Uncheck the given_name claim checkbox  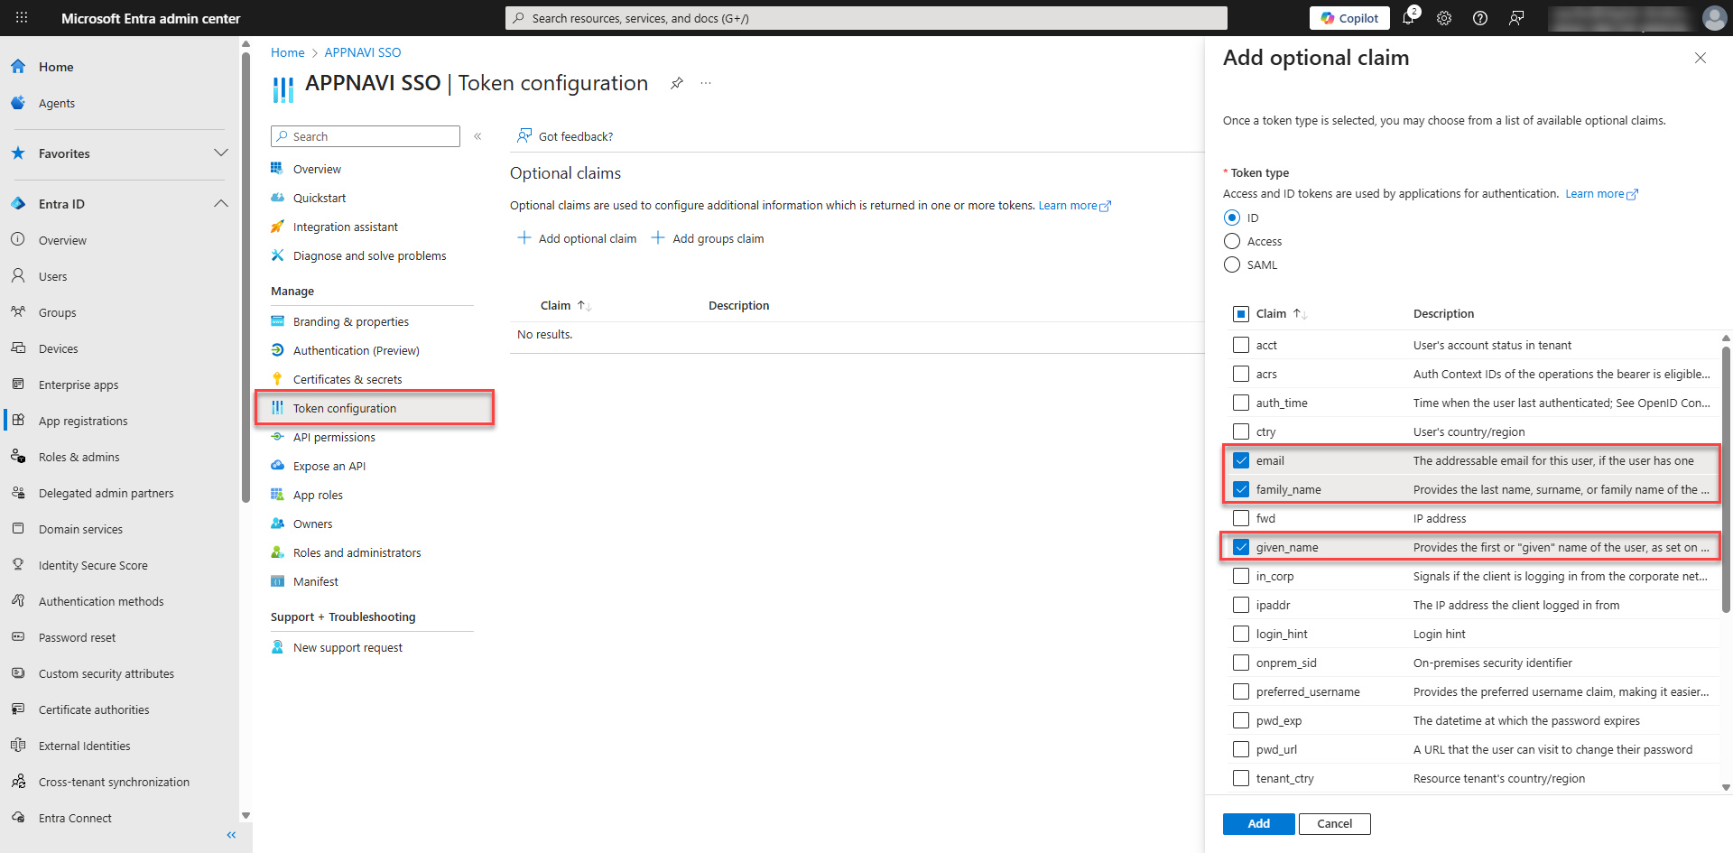pos(1241,547)
